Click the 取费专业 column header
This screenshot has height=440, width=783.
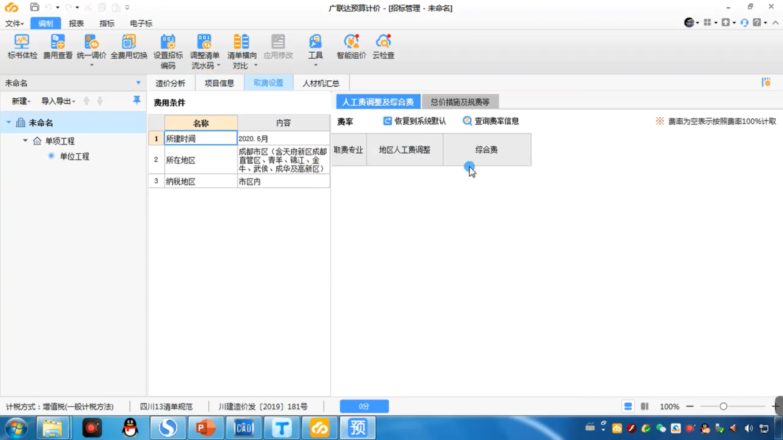point(348,150)
